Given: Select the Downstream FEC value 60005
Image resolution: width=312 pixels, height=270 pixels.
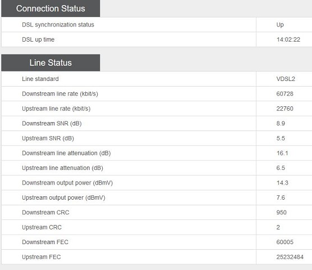Looking at the screenshot, I should (x=285, y=242).
